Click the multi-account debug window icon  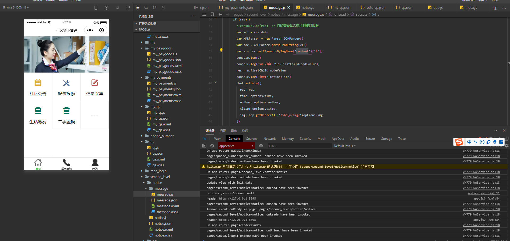point(128,7)
